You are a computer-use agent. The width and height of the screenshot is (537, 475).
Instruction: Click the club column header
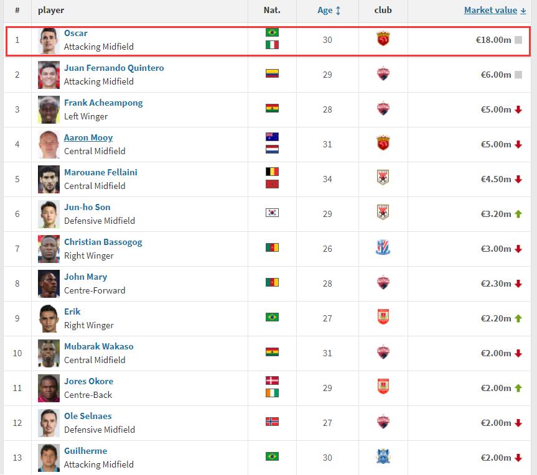(383, 11)
